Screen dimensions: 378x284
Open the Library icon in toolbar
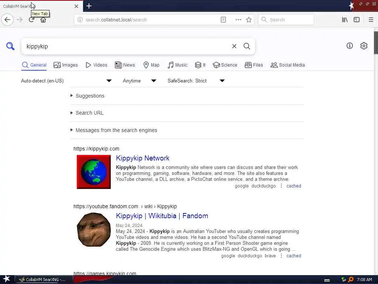[345, 20]
